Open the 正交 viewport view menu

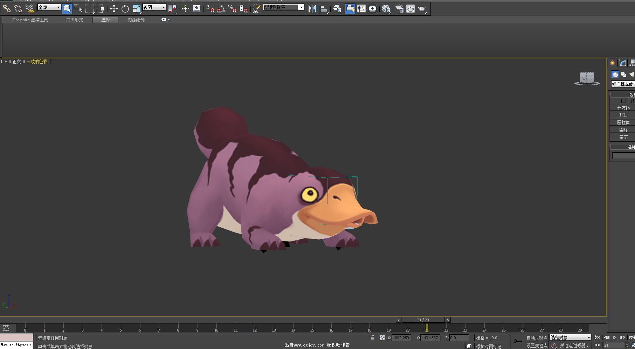click(x=17, y=62)
